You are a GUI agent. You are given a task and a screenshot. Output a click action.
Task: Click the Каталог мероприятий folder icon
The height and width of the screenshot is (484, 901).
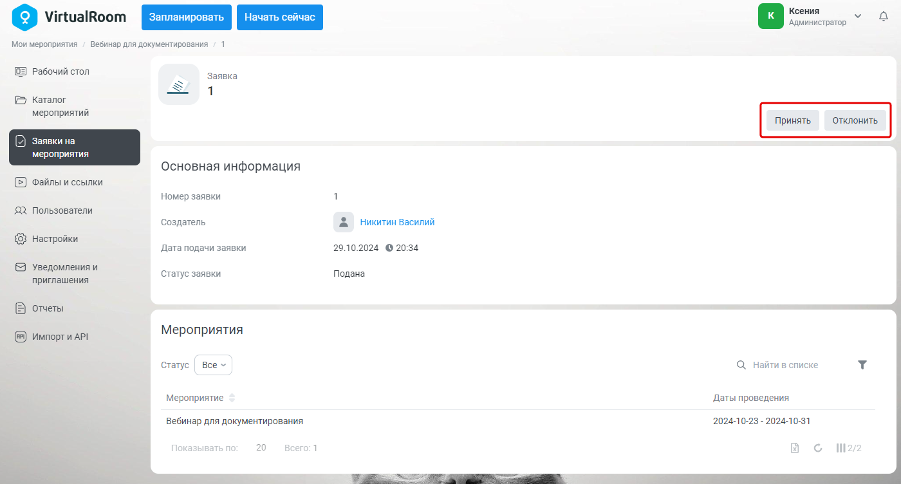(21, 100)
